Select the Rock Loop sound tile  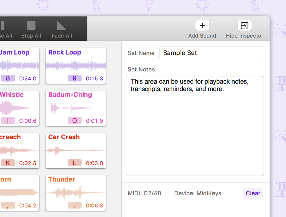click(x=76, y=66)
